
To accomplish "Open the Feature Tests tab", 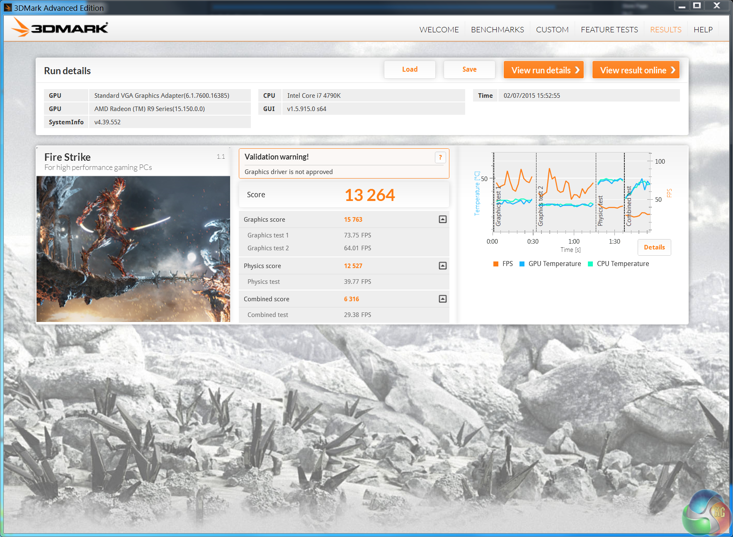I will 609,29.
